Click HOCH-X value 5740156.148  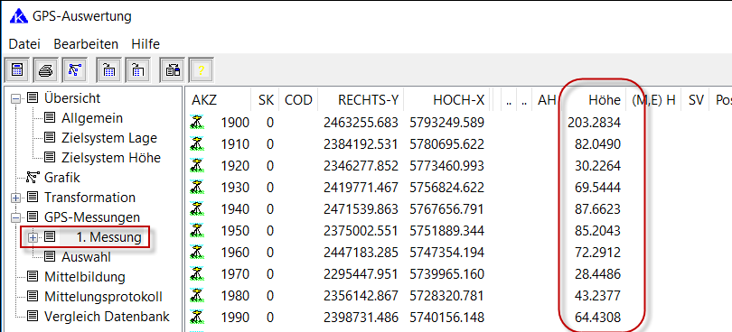coord(447,318)
